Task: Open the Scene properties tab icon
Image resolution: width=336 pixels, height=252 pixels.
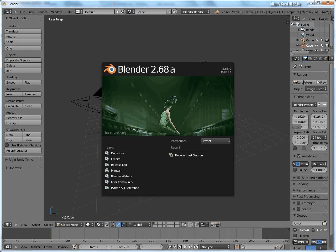Action: pos(315,59)
